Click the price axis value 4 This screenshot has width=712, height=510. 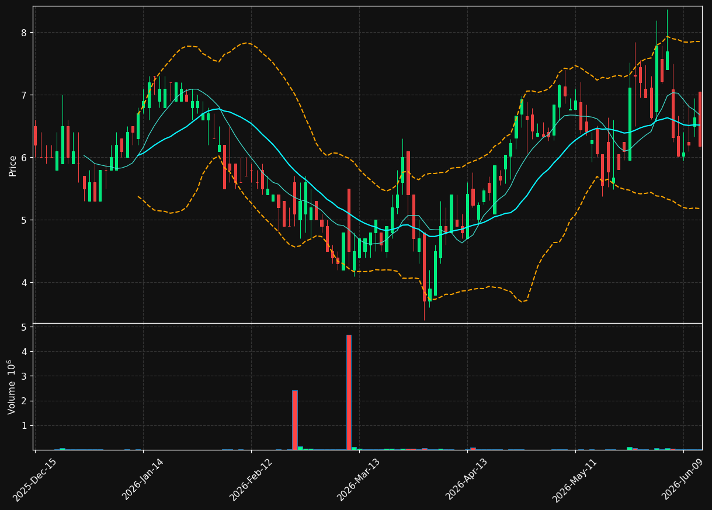pyautogui.click(x=25, y=283)
